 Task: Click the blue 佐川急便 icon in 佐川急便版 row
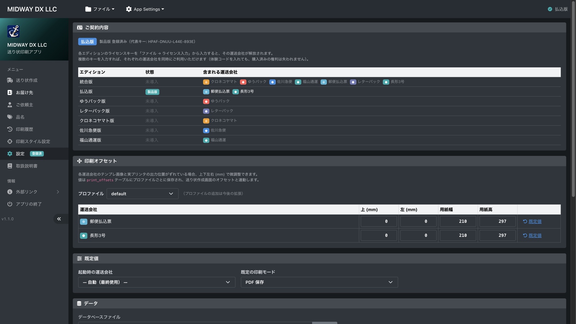coord(206,131)
